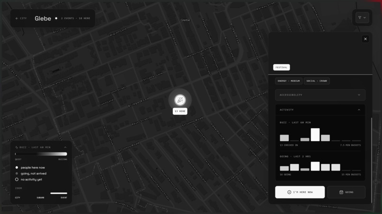Click the event panel scrollbar
This screenshot has height=214, width=382.
372,160
